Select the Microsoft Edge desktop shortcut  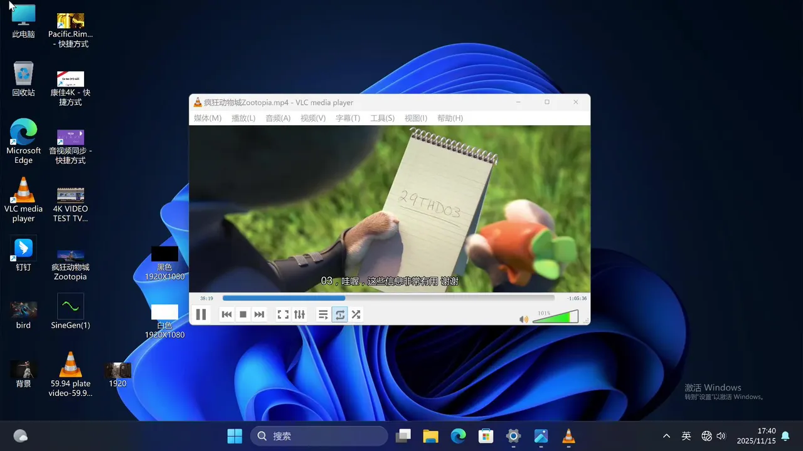tap(23, 142)
